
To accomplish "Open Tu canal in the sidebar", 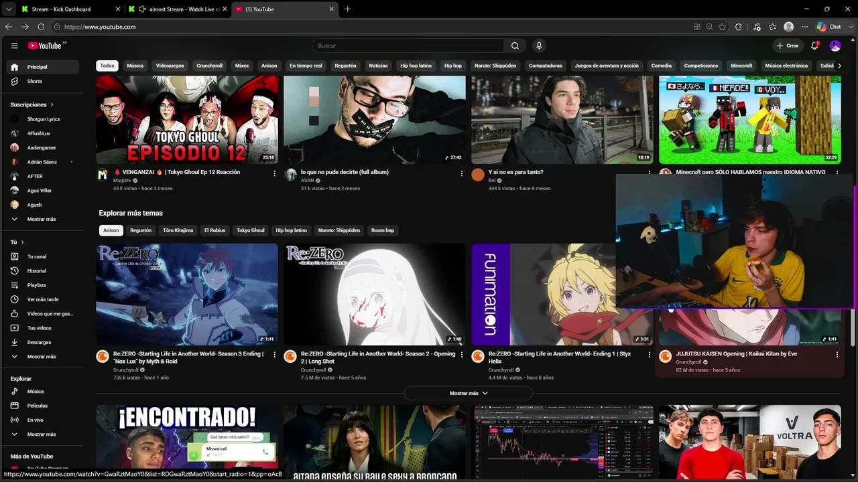I will (43, 256).
